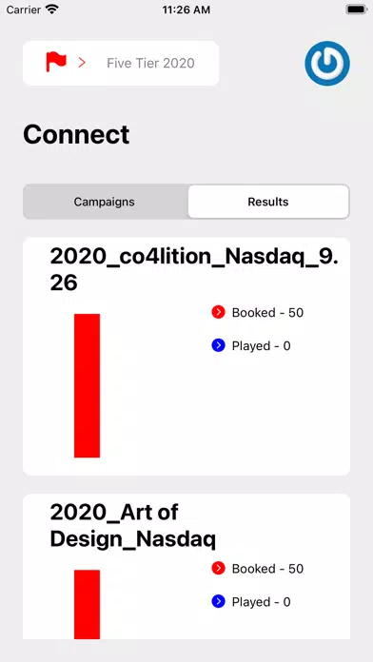Click red Booked icon in Art of Design card
The width and height of the screenshot is (373, 662).
pos(218,568)
